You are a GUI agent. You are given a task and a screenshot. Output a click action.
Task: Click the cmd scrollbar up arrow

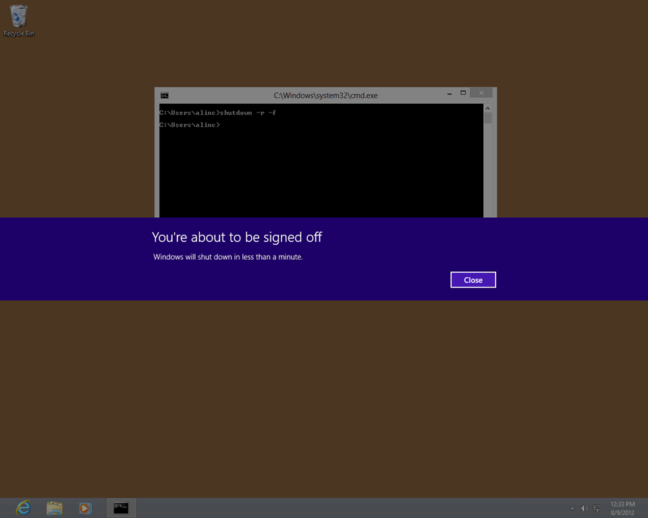[x=487, y=108]
